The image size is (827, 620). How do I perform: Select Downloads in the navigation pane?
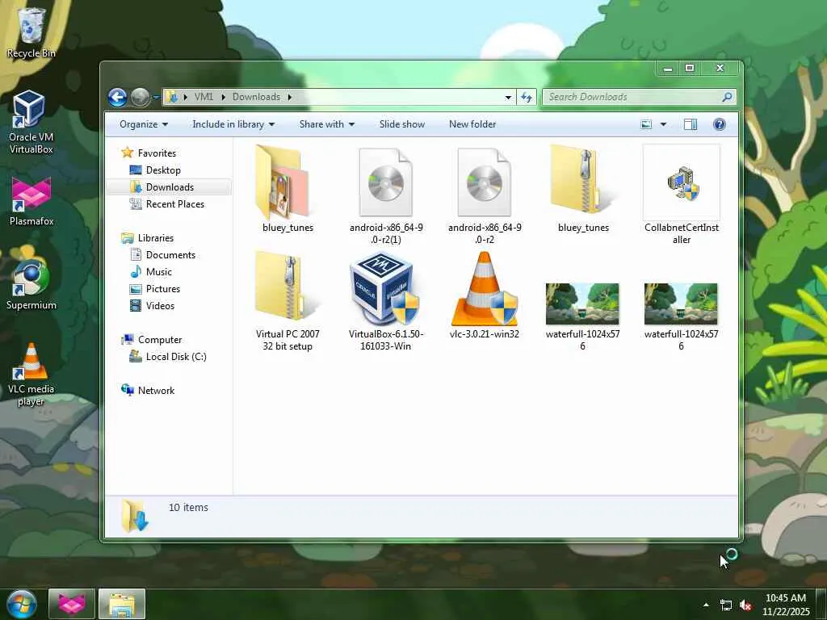(170, 187)
